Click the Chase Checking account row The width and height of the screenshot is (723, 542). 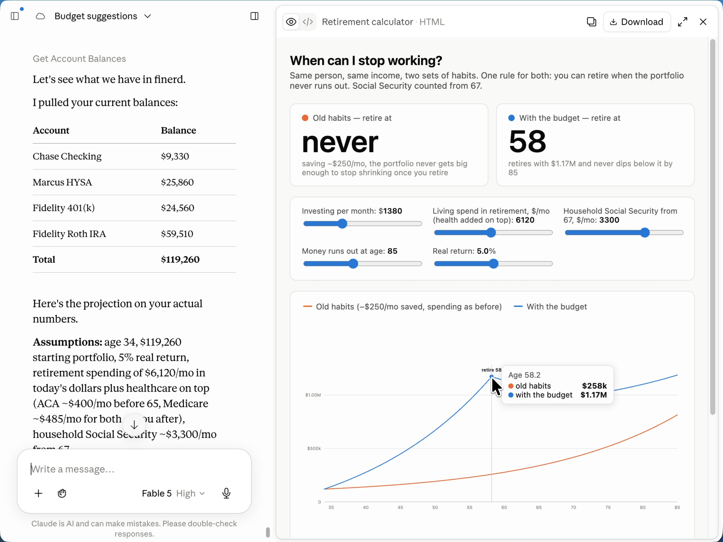tap(134, 156)
